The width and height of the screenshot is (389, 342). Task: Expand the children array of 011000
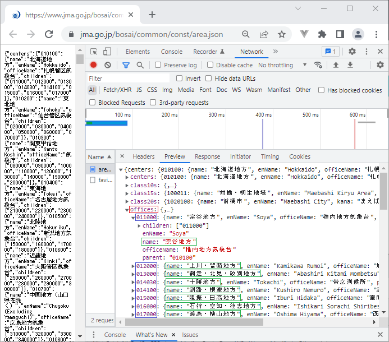[x=139, y=226]
